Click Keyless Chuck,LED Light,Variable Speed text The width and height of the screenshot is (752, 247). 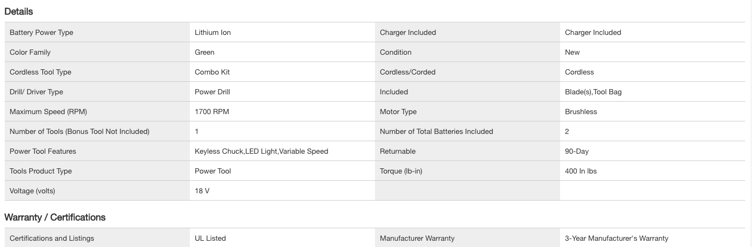pos(261,151)
